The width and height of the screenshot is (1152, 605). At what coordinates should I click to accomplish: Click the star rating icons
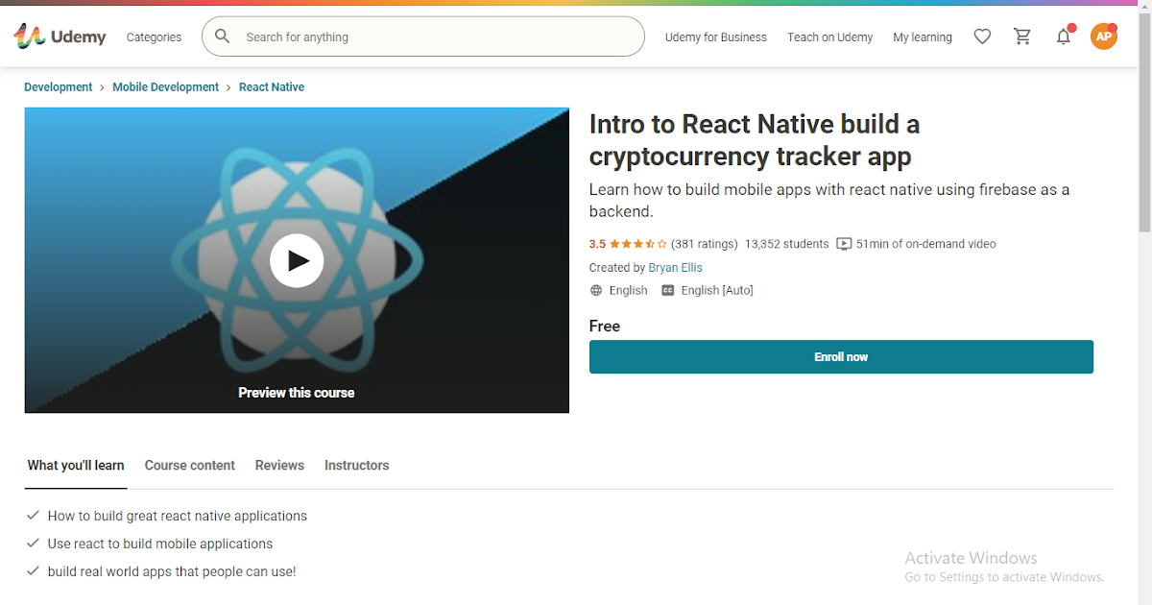point(638,244)
